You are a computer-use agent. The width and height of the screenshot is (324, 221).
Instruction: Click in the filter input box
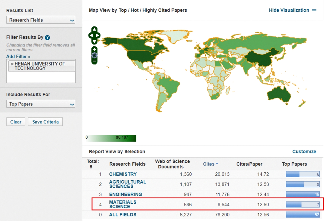(x=41, y=78)
